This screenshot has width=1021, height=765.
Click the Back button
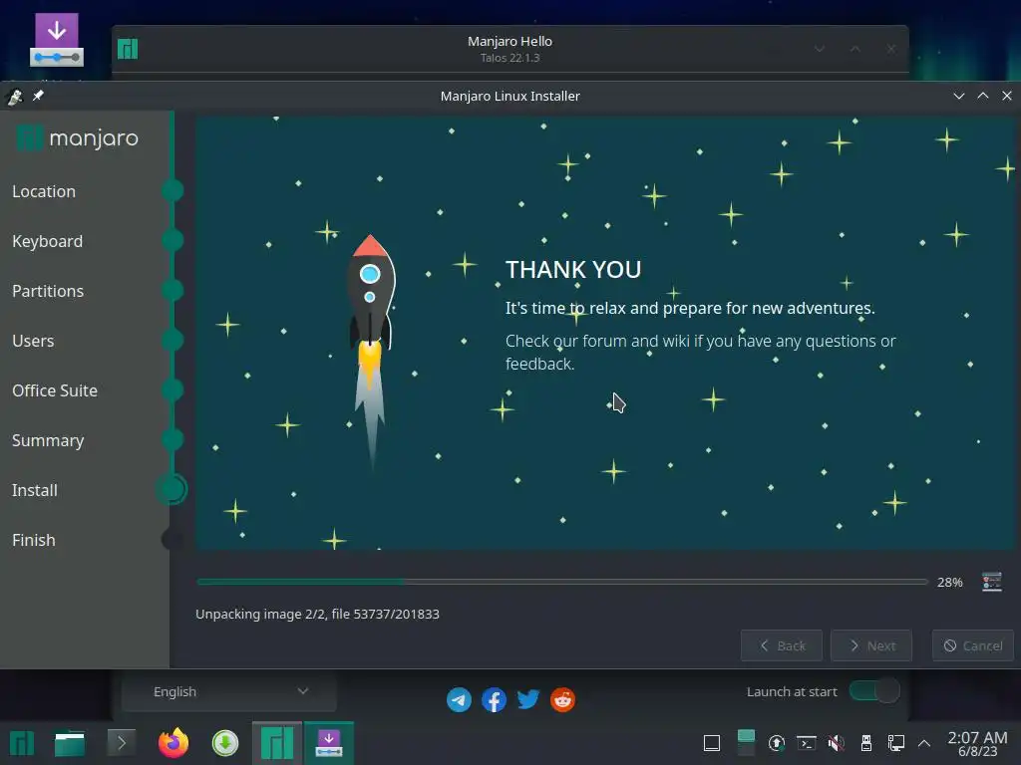point(782,645)
